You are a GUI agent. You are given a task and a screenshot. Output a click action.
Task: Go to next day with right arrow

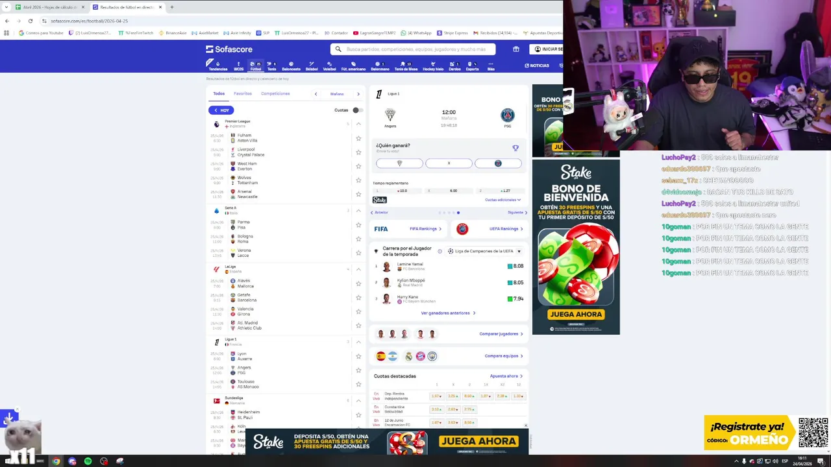click(358, 94)
